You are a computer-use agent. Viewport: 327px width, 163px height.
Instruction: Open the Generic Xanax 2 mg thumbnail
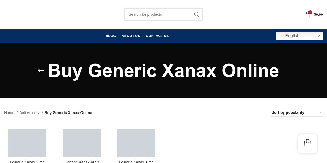pyautogui.click(x=27, y=143)
